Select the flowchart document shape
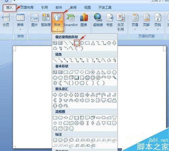 [x=88, y=118]
